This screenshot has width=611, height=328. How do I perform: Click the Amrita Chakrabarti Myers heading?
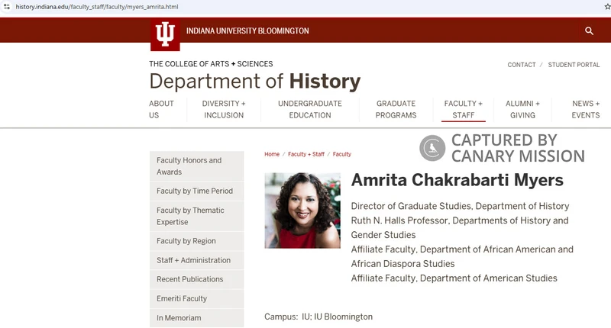click(457, 180)
